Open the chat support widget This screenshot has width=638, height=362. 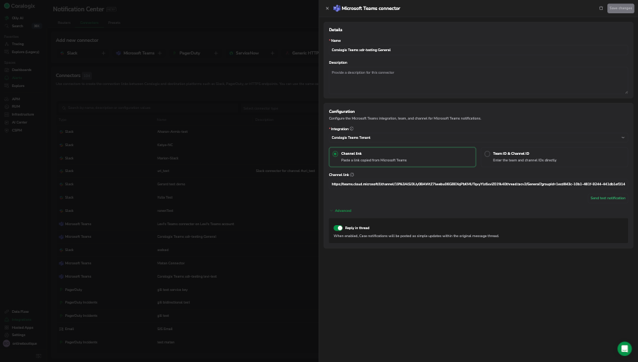point(624,349)
